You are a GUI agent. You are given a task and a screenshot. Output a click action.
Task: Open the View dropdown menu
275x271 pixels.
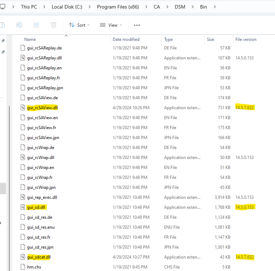pyautogui.click(x=111, y=25)
